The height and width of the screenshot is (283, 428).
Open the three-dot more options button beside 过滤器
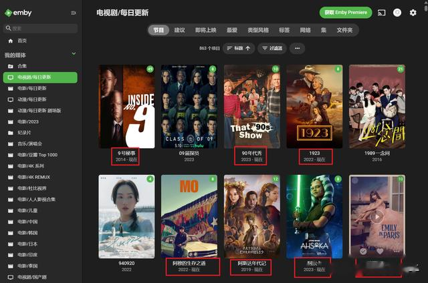click(x=297, y=49)
